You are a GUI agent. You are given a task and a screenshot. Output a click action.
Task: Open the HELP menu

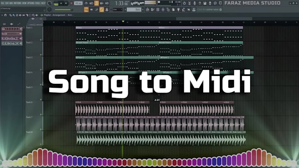pos(43,3)
